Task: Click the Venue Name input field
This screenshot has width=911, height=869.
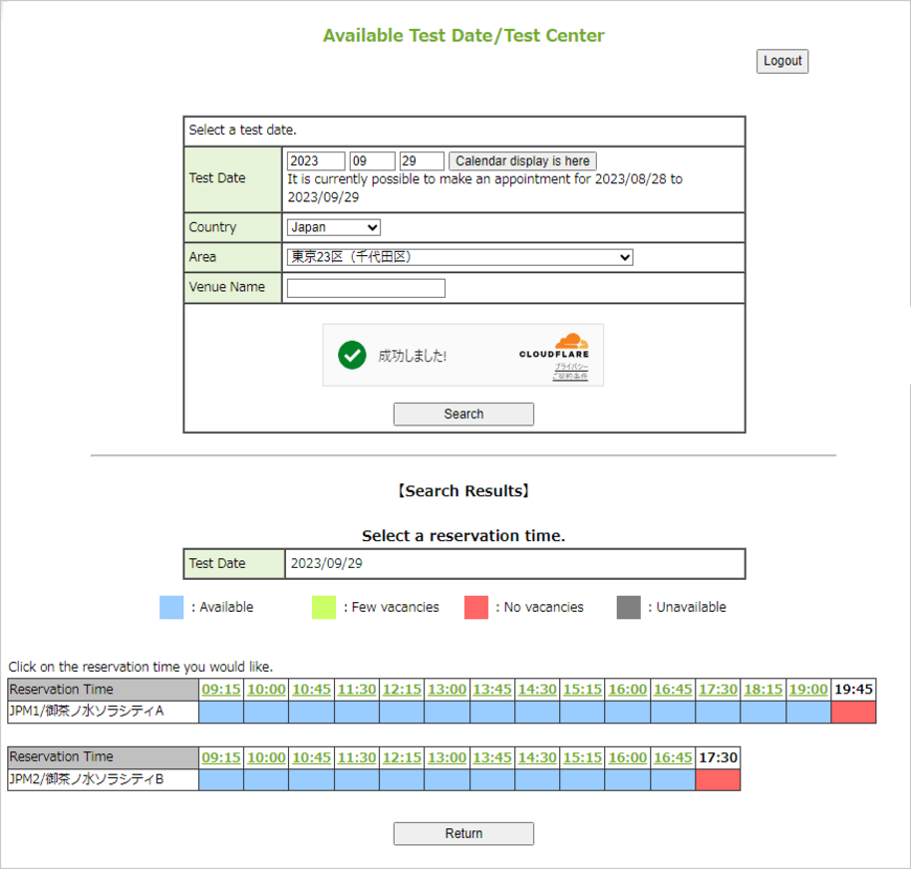Action: pyautogui.click(x=365, y=287)
